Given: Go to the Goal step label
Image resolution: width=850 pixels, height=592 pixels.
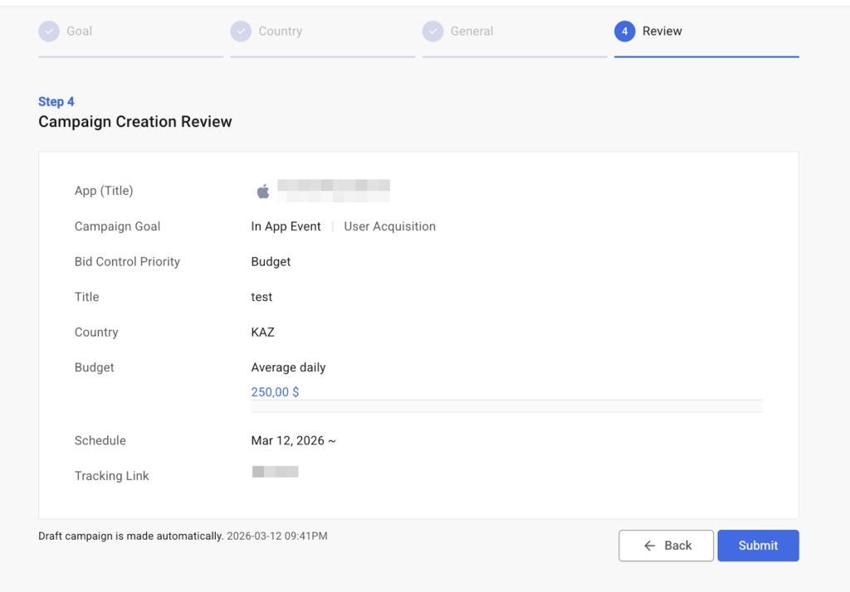Looking at the screenshot, I should [x=80, y=32].
